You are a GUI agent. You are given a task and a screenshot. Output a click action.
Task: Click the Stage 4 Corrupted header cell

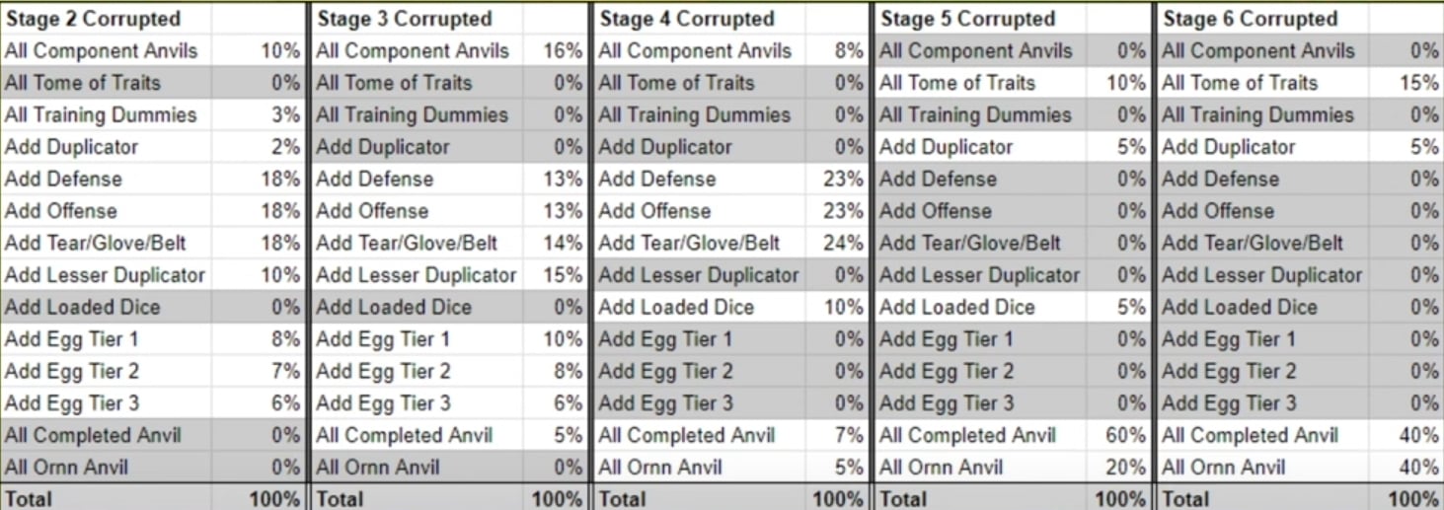687,19
